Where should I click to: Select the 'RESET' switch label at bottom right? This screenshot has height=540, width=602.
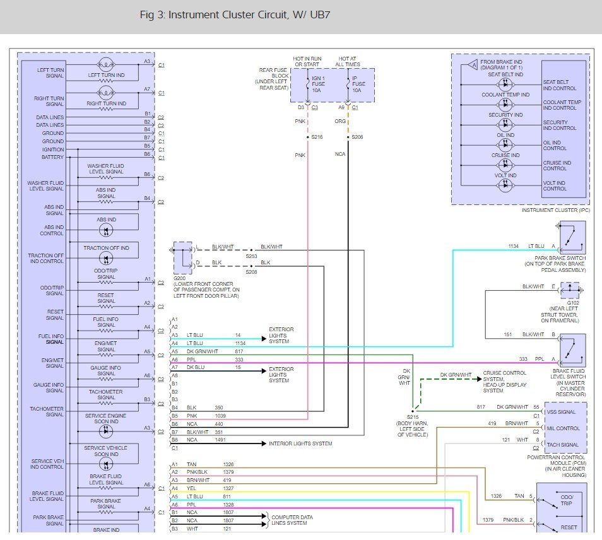tap(569, 528)
